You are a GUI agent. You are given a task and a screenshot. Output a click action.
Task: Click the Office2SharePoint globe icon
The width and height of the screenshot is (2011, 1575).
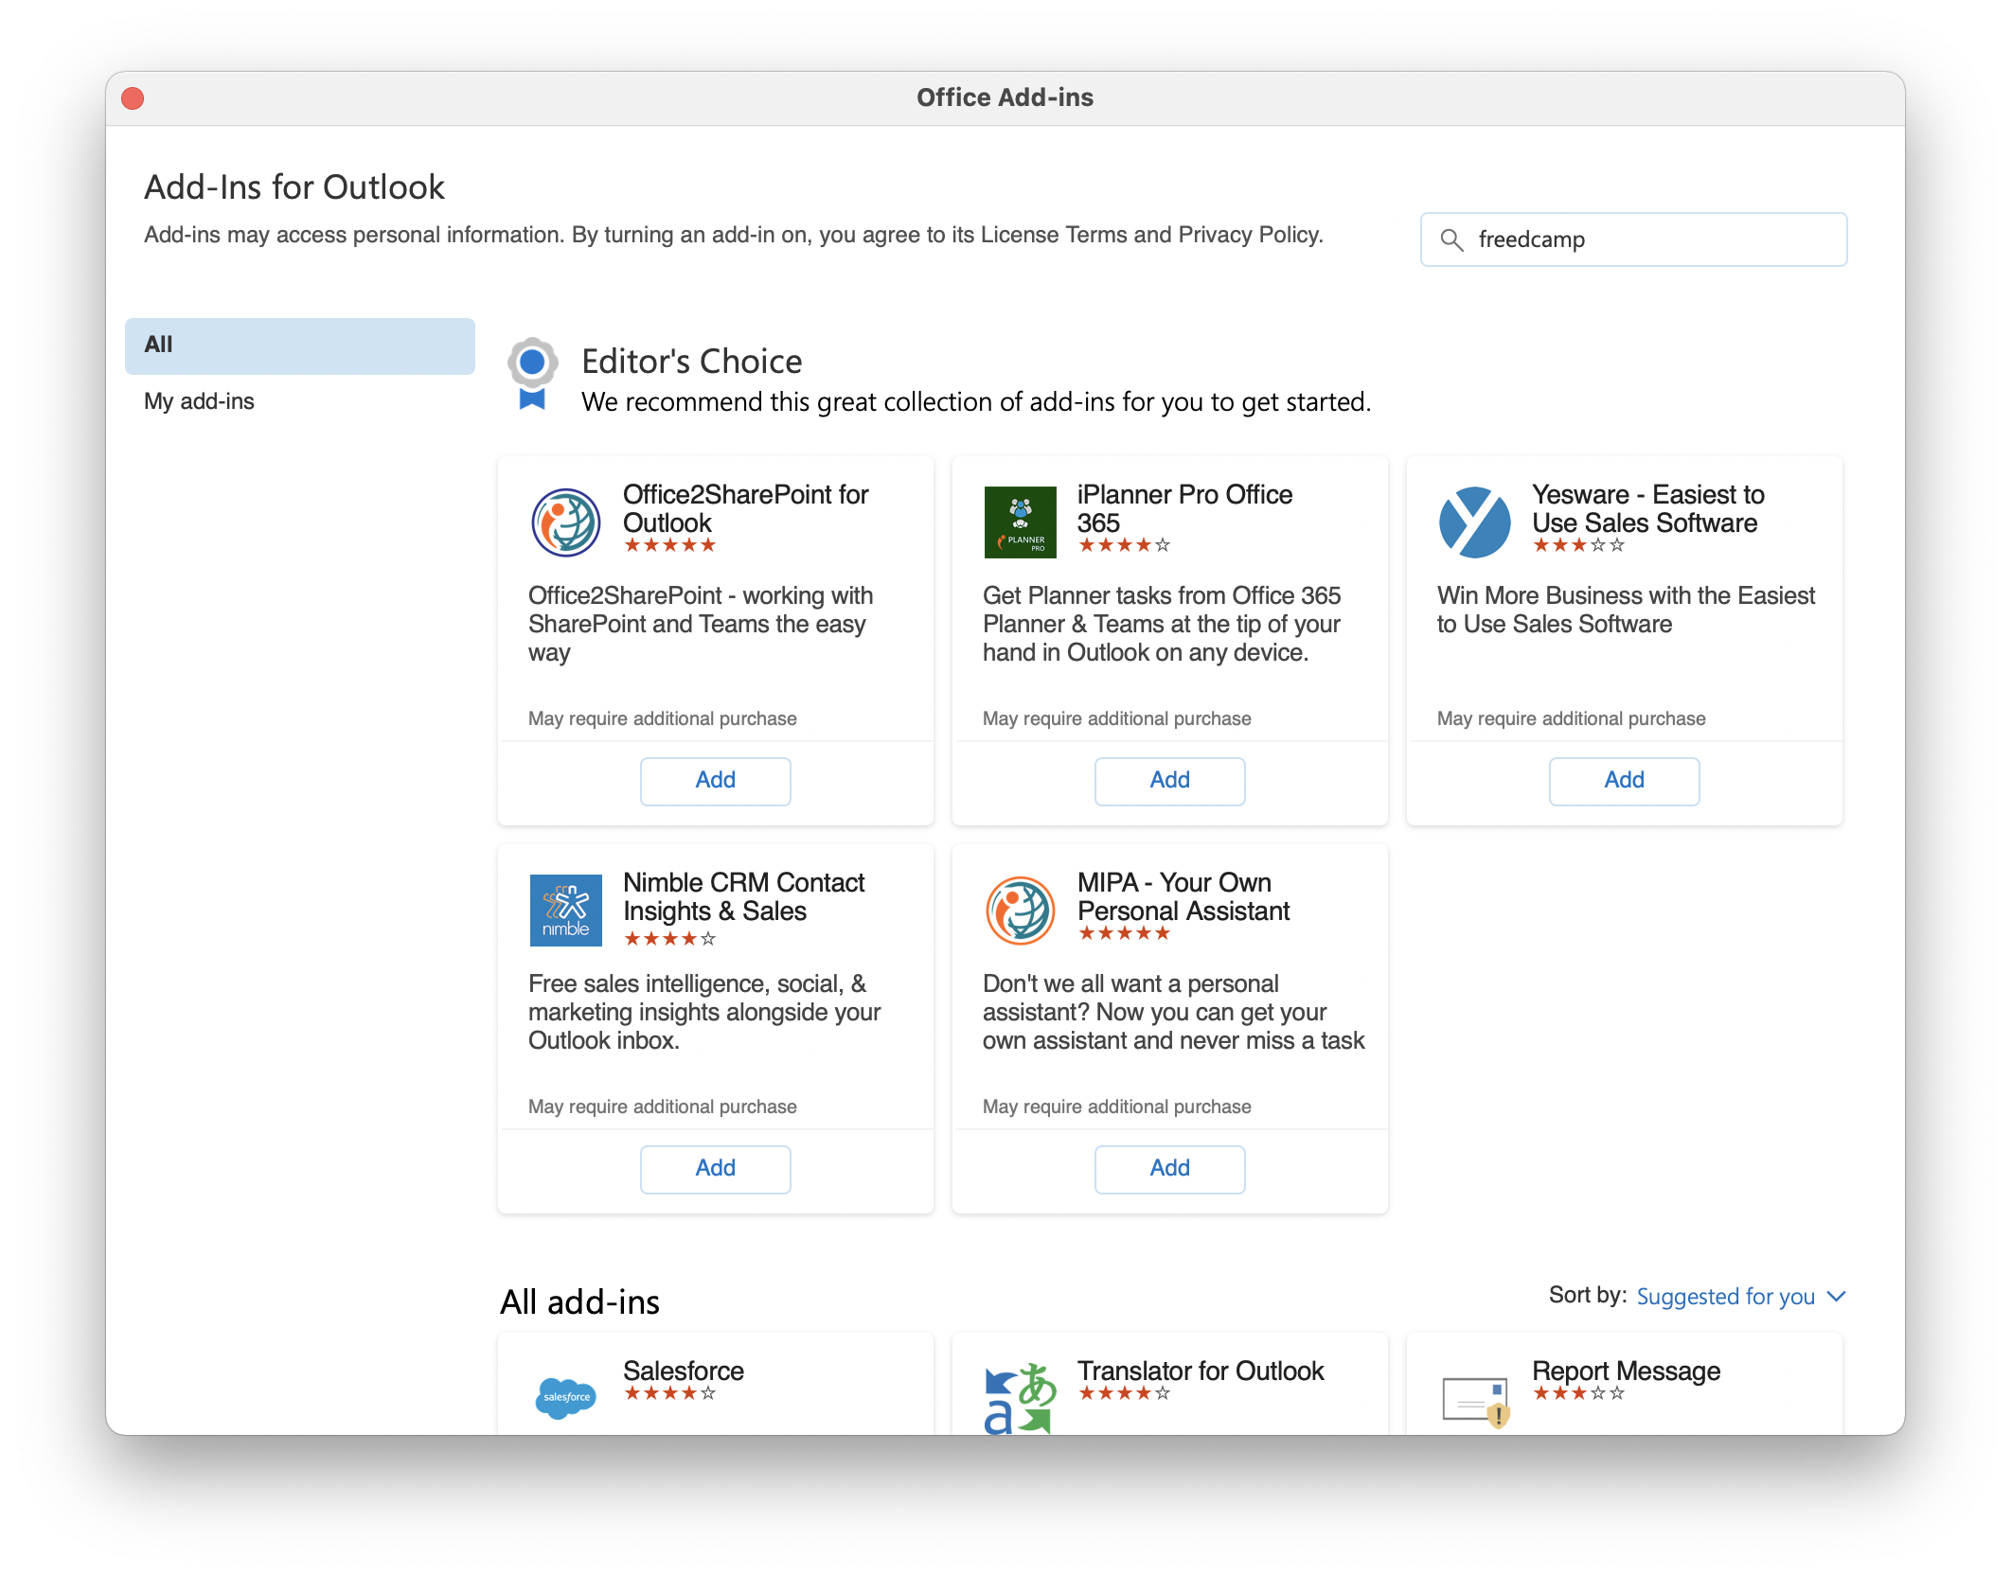(x=565, y=522)
